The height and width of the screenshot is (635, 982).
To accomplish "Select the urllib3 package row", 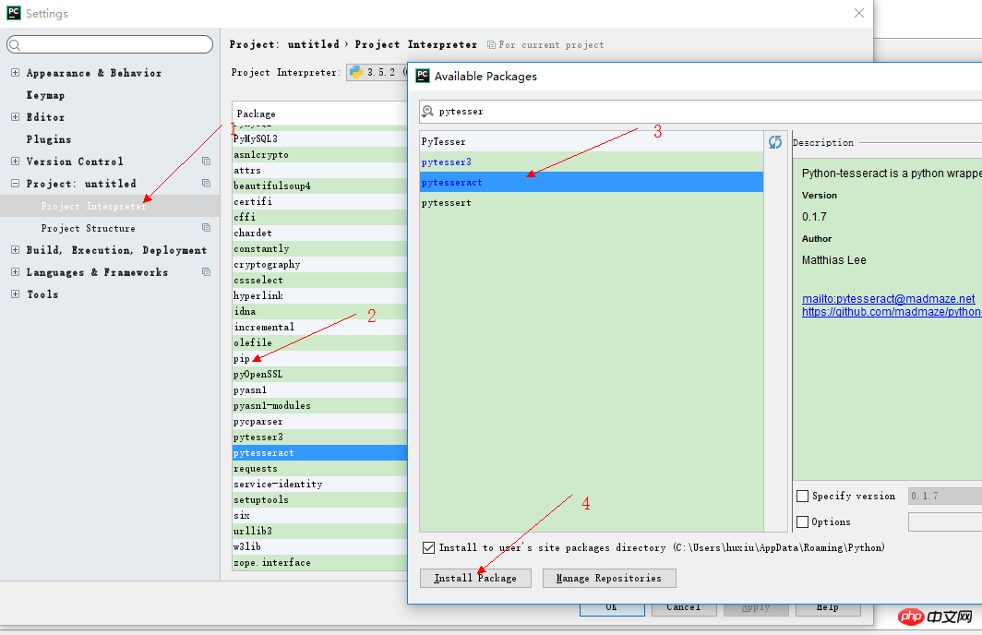I will pos(320,531).
